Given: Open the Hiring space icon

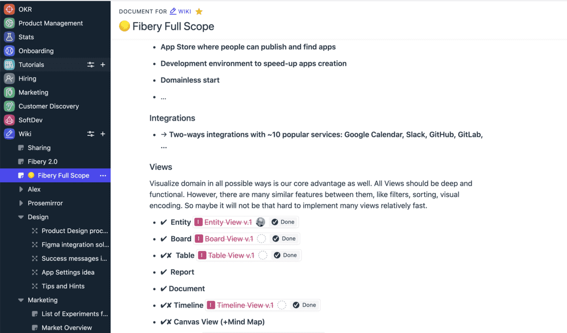Looking at the screenshot, I should tap(8, 78).
